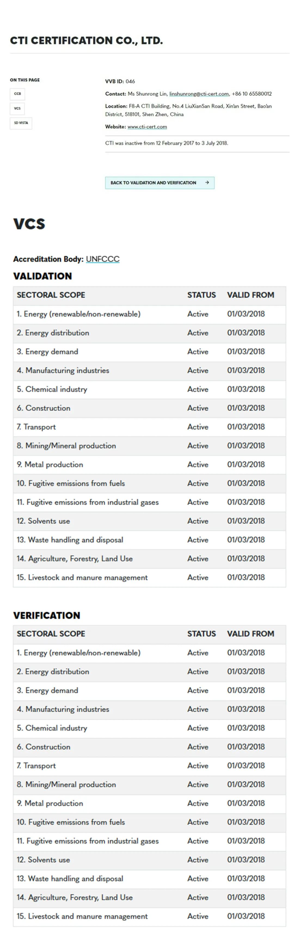Click Metal production in the Verification table
This screenshot has width=294, height=950.
50,803
